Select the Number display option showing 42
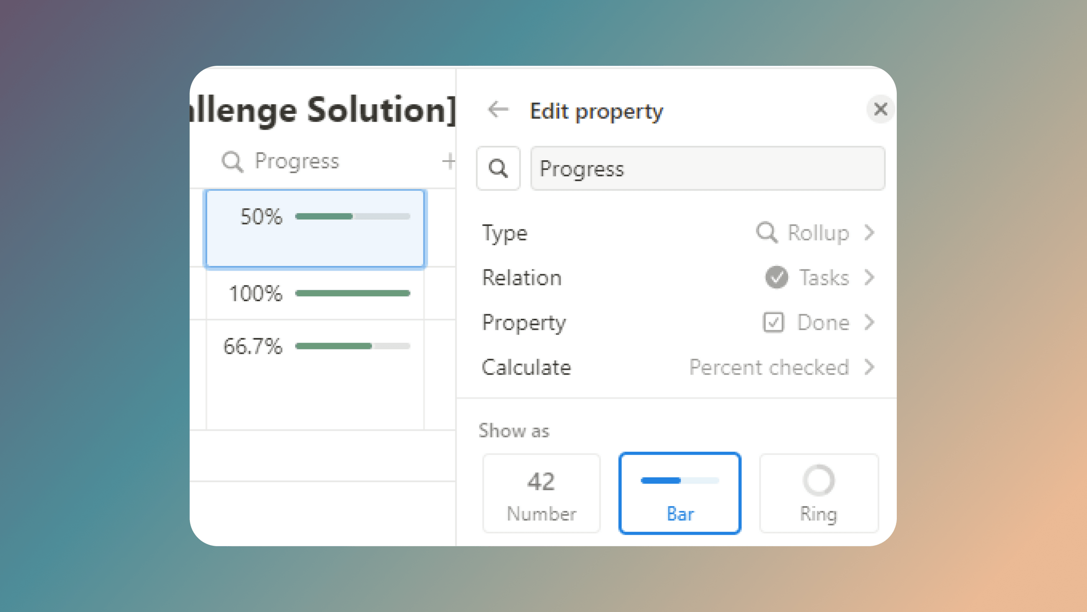 (x=541, y=493)
